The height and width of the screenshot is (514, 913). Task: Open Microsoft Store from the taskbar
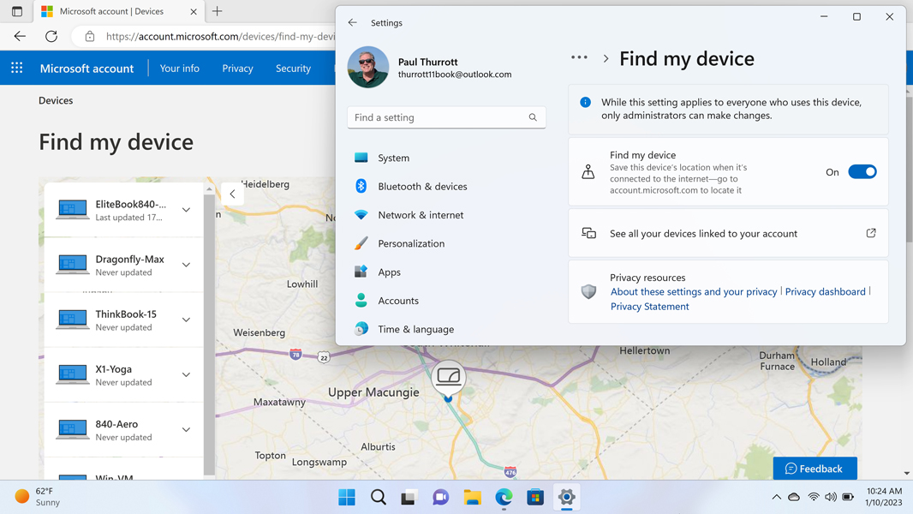535,497
